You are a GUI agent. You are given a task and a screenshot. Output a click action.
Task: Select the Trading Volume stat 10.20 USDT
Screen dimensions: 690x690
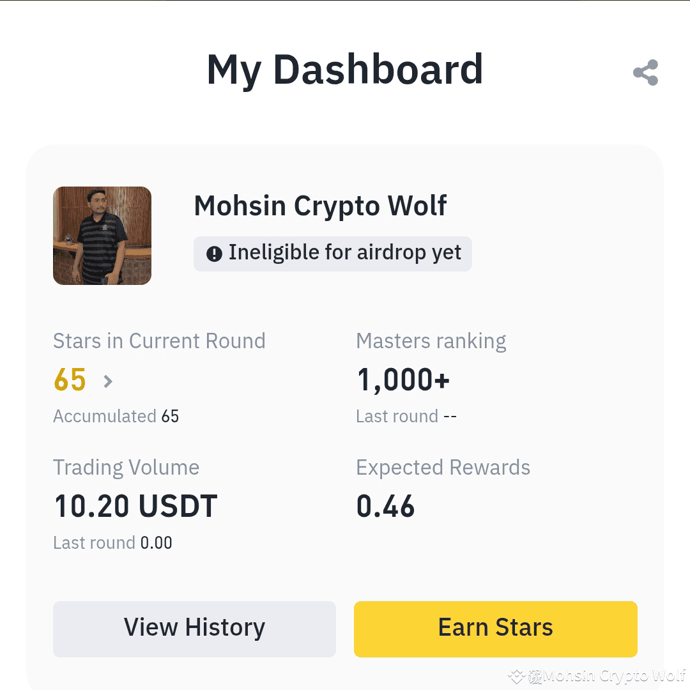pyautogui.click(x=135, y=506)
